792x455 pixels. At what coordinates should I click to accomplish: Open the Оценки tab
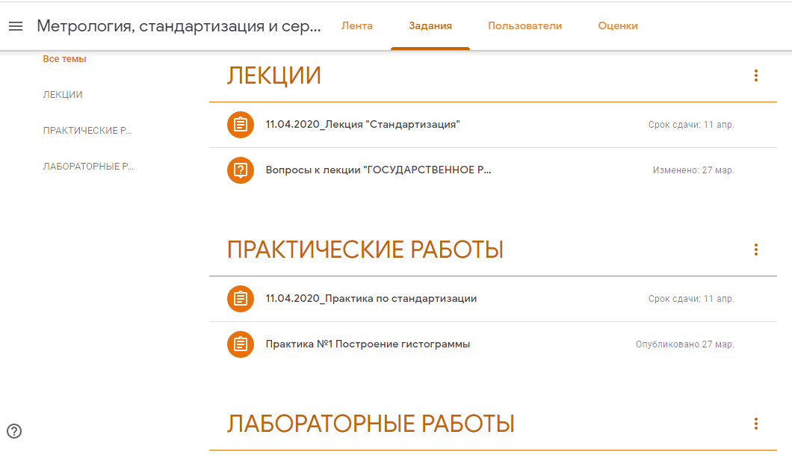[617, 26]
